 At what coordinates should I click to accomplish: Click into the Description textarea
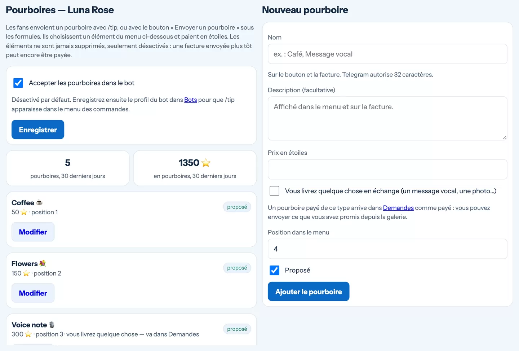387,118
